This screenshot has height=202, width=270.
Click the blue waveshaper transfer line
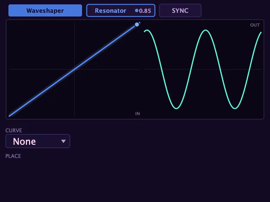point(74,69)
